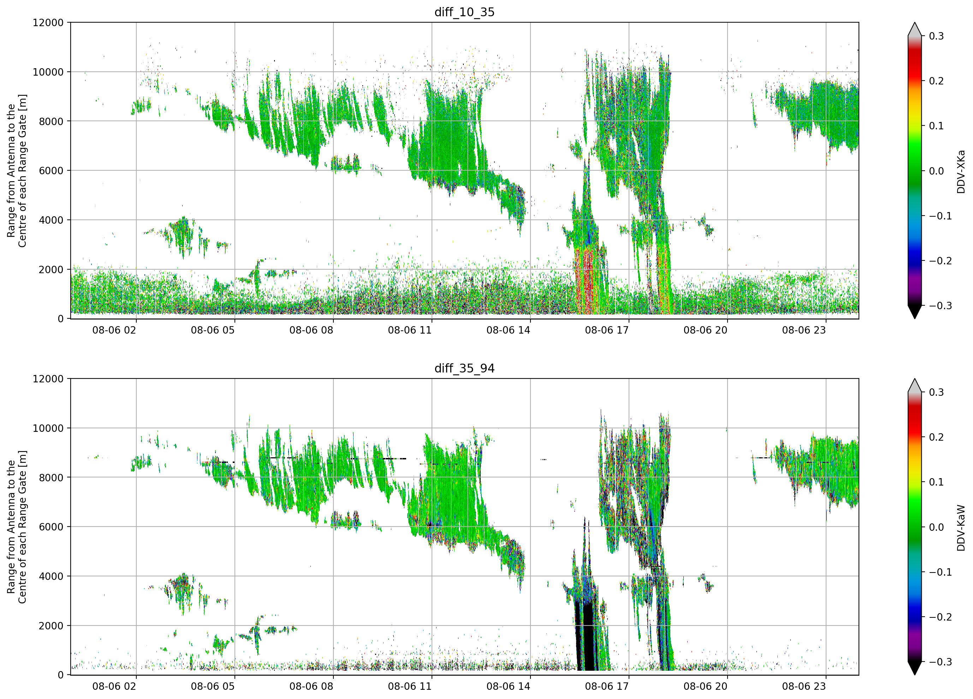Click the DDV-XKa color gradient bar
This screenshot has height=699, width=973.
pos(915,171)
